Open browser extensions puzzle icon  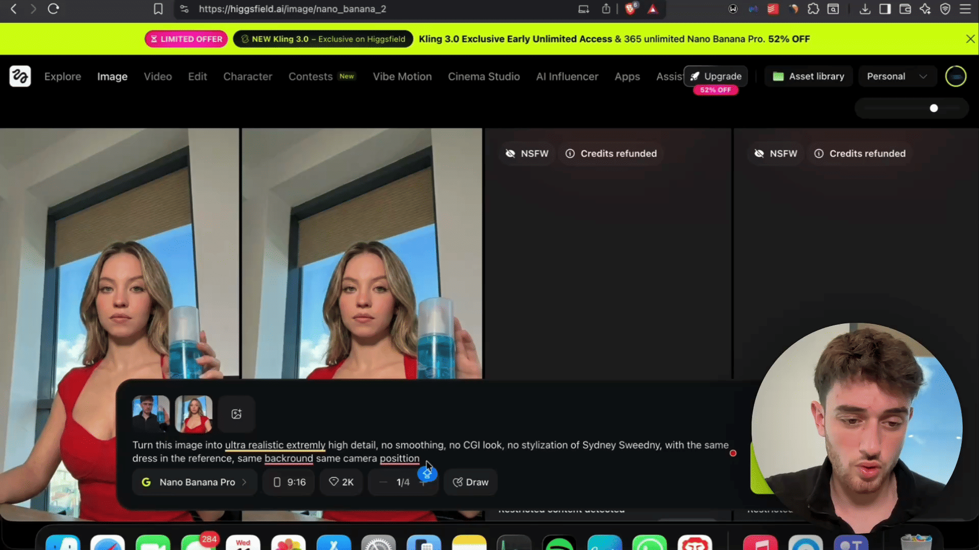coord(813,9)
